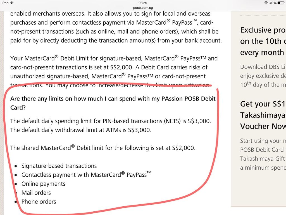
Task: Click the "Start using your n..." sidebar paragraph
Action: tap(263, 154)
